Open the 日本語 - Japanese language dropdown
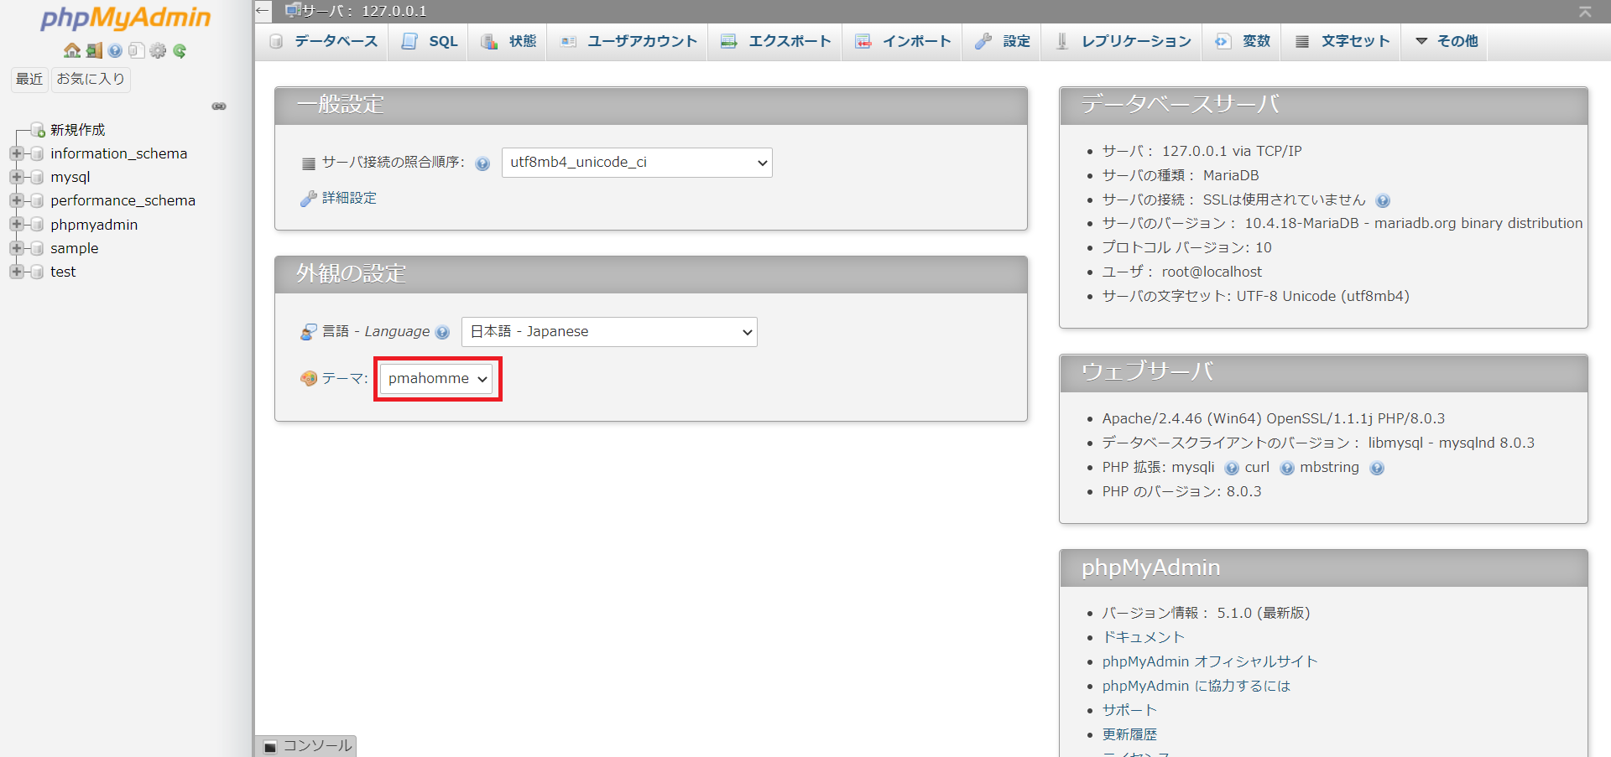Viewport: 1611px width, 757px height. (x=609, y=332)
